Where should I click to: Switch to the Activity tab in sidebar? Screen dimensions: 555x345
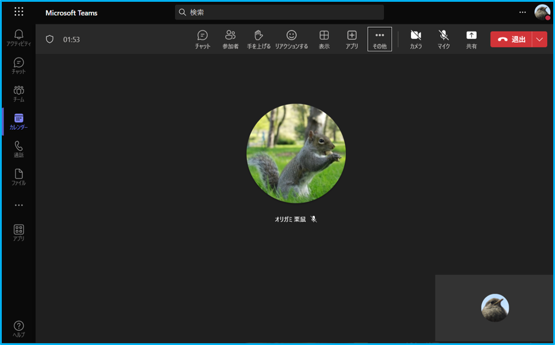coord(19,38)
